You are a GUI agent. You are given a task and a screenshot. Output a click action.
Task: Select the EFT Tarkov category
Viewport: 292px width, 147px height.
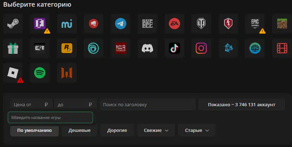(x=40, y=48)
